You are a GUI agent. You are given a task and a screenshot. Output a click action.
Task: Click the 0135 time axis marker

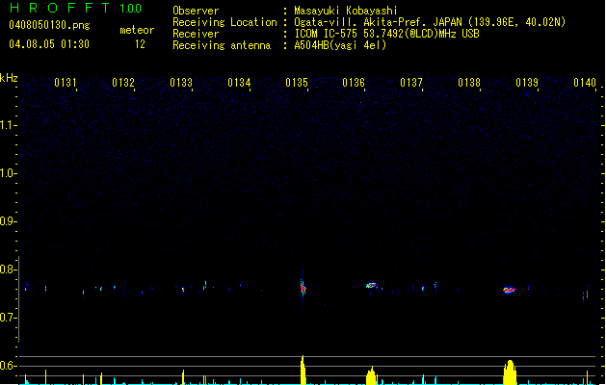pos(297,83)
